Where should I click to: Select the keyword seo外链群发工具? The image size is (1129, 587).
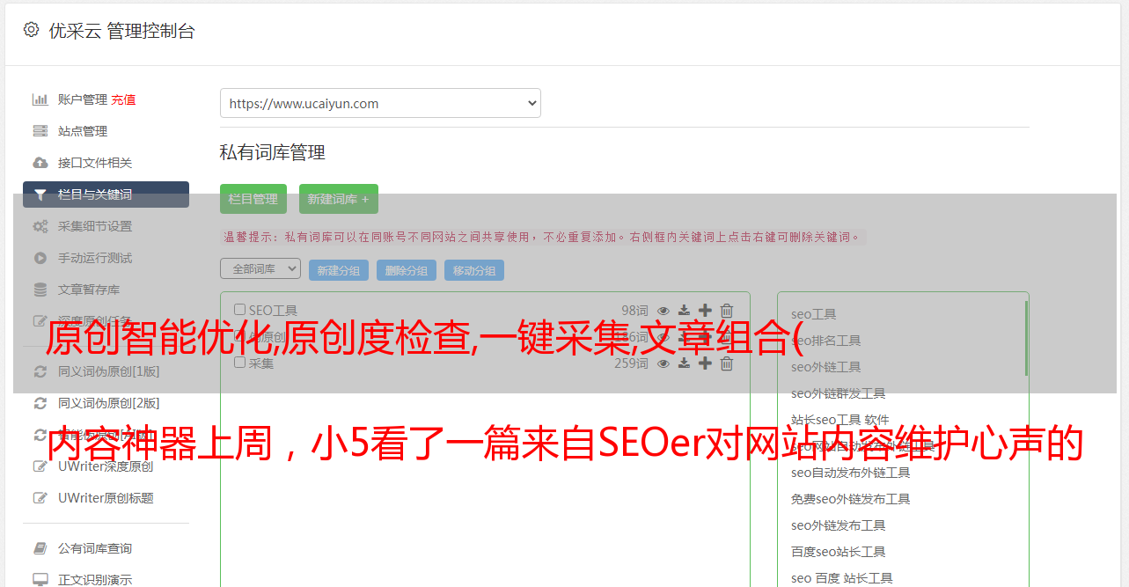click(x=839, y=393)
